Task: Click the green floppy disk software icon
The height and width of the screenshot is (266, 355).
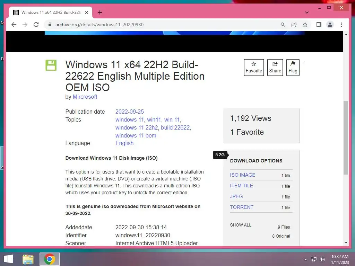Action: [x=51, y=65]
